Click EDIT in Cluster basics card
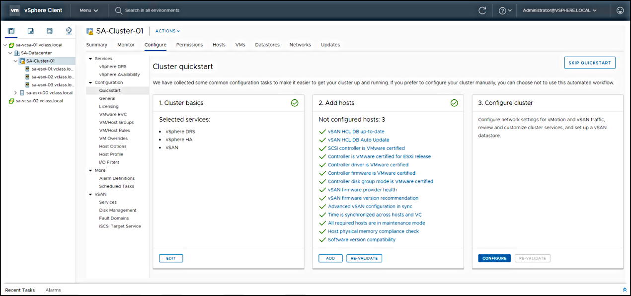This screenshot has height=296, width=631. (x=171, y=258)
